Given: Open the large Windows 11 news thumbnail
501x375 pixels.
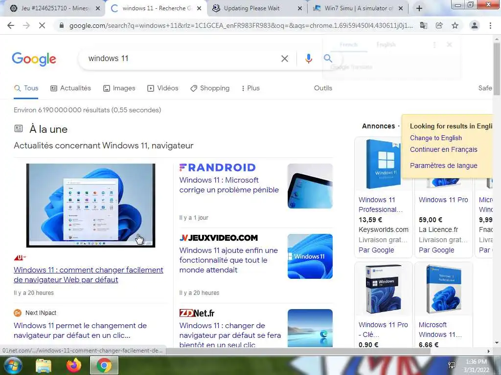Looking at the screenshot, I should click(91, 206).
